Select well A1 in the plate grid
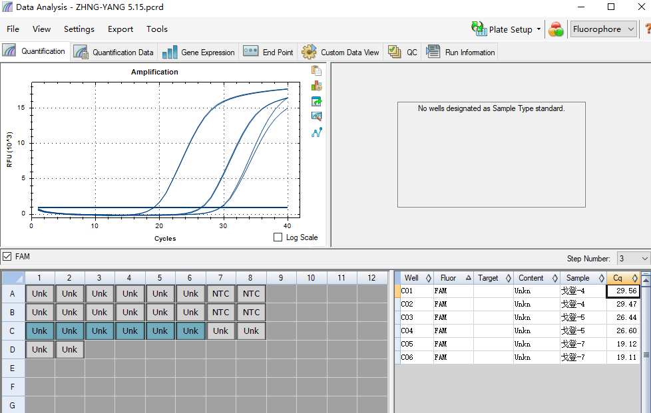Viewport: 651px width, 413px height. tap(39, 293)
